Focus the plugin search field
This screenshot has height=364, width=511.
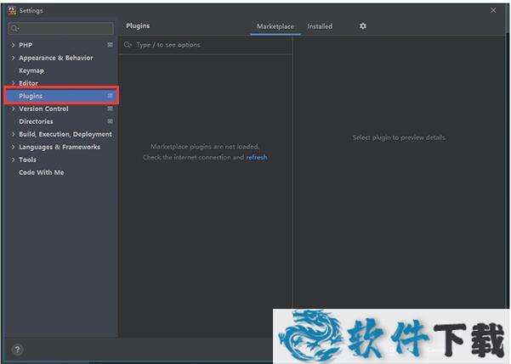point(208,45)
